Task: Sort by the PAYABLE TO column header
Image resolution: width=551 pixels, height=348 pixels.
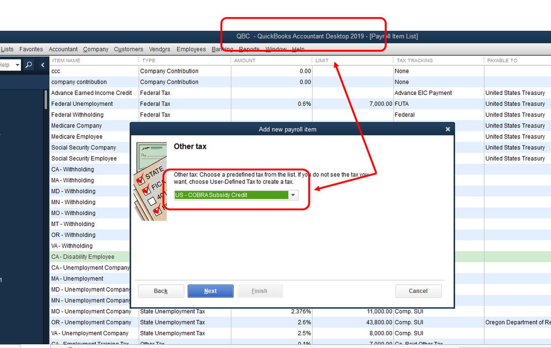Action: 502,61
